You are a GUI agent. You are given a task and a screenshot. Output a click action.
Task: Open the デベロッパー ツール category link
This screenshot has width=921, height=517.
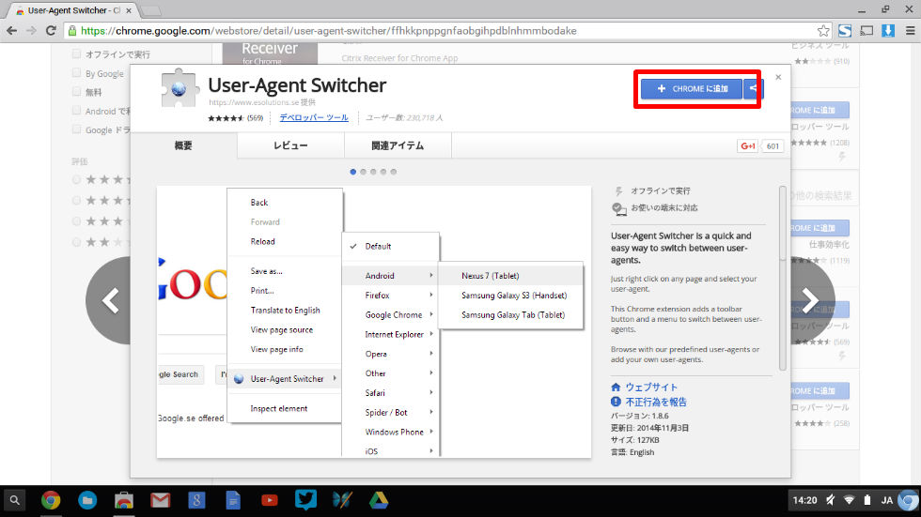(x=314, y=117)
